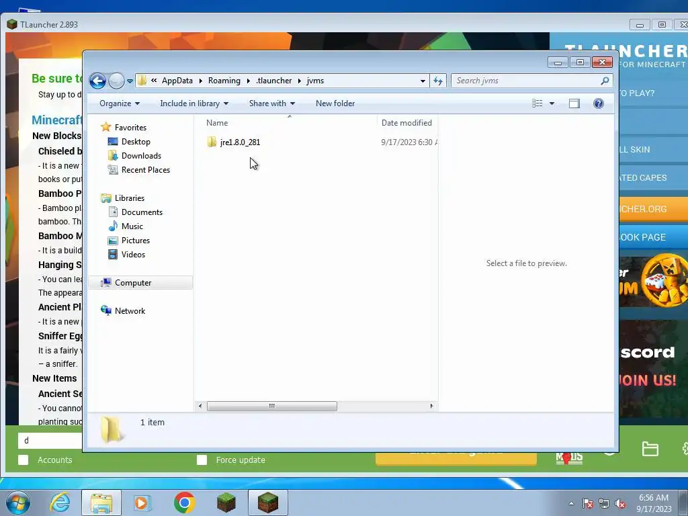Expand the arrow after .tlauncher breadcrumb
The width and height of the screenshot is (688, 516).
[300, 81]
